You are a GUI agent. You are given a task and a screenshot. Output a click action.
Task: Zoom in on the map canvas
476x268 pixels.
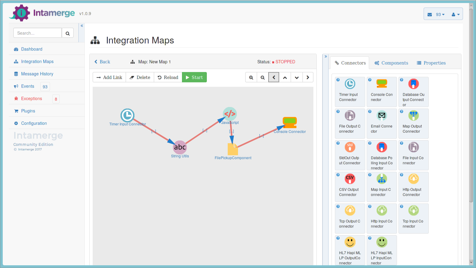251,77
